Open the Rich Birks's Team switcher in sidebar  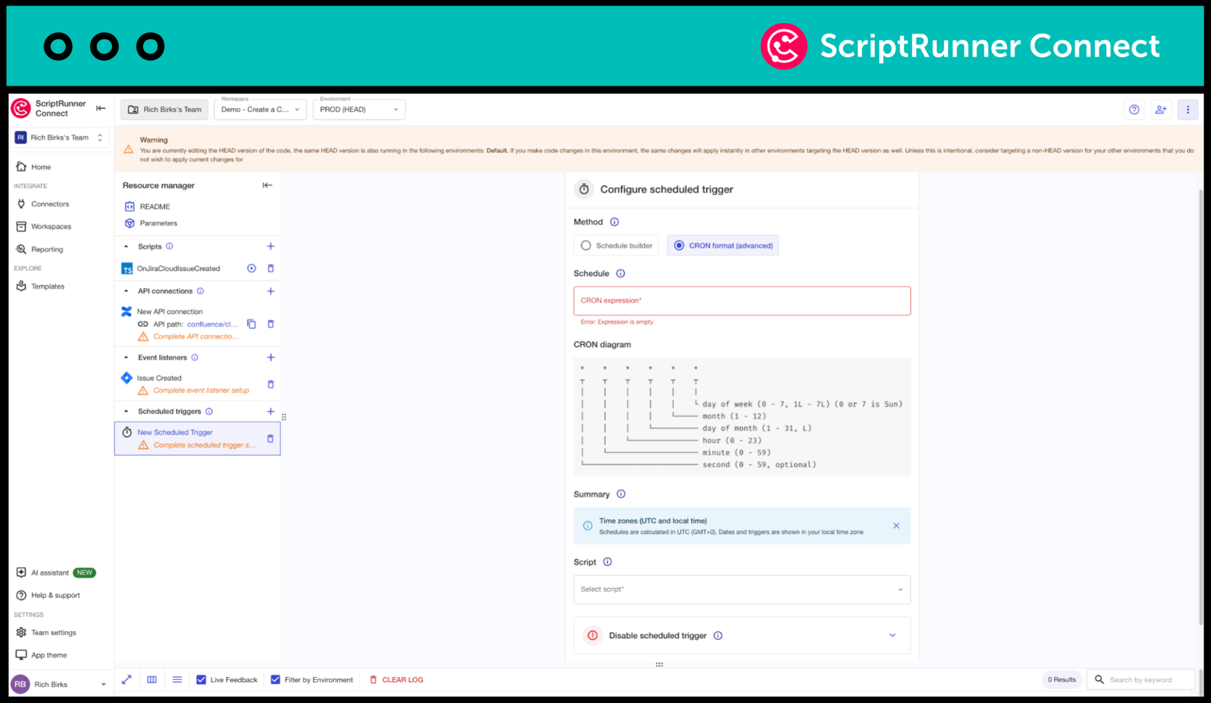(x=61, y=138)
